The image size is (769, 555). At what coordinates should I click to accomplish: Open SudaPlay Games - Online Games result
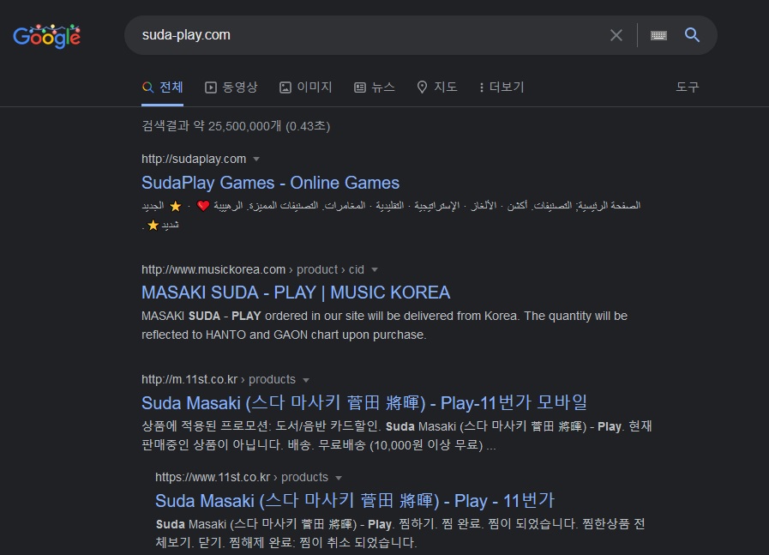[270, 183]
